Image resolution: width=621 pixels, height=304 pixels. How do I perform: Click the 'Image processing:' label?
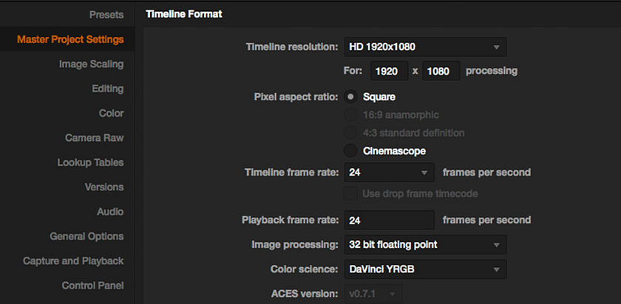point(295,245)
